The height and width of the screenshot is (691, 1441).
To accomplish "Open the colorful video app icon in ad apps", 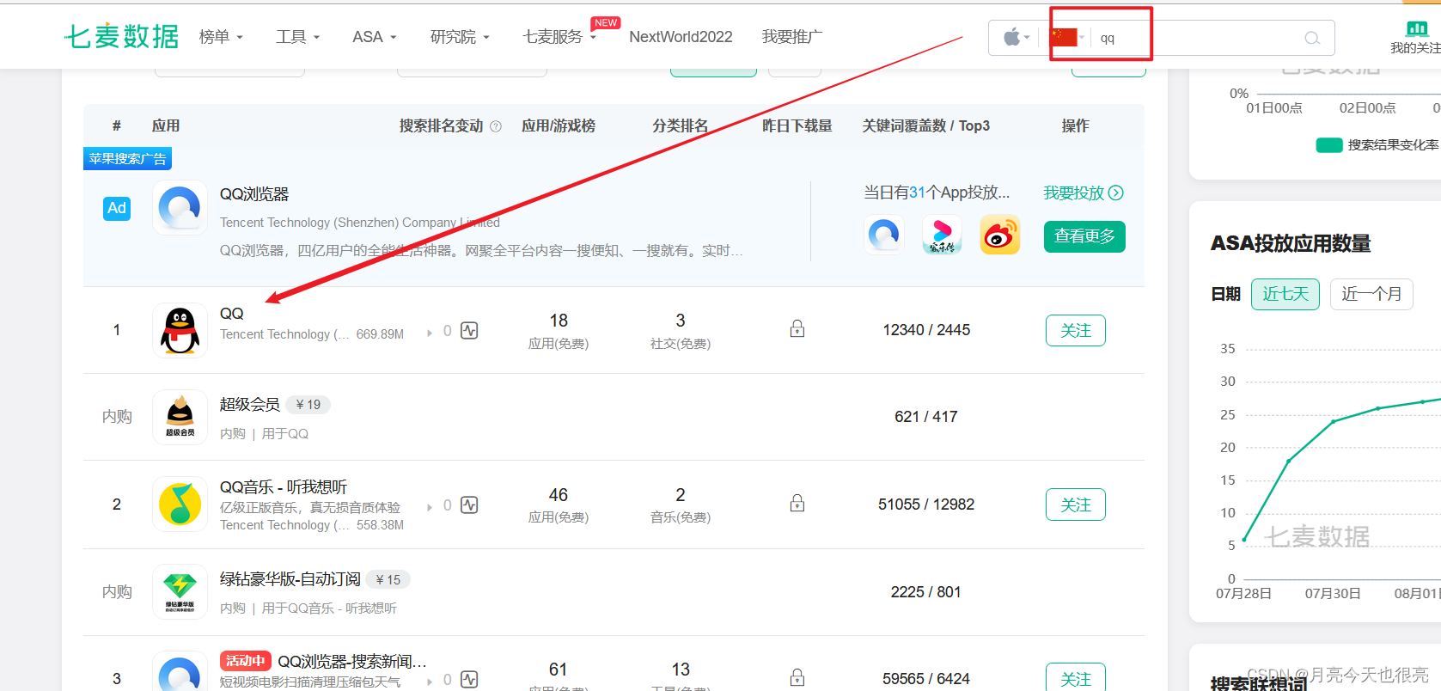I will (x=942, y=235).
